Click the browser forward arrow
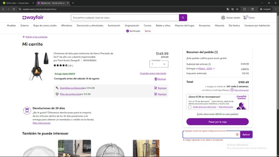The width and height of the screenshot is (279, 157). pos(8,9)
